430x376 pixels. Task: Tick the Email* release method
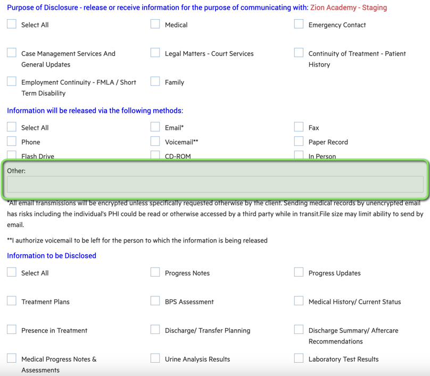(155, 127)
